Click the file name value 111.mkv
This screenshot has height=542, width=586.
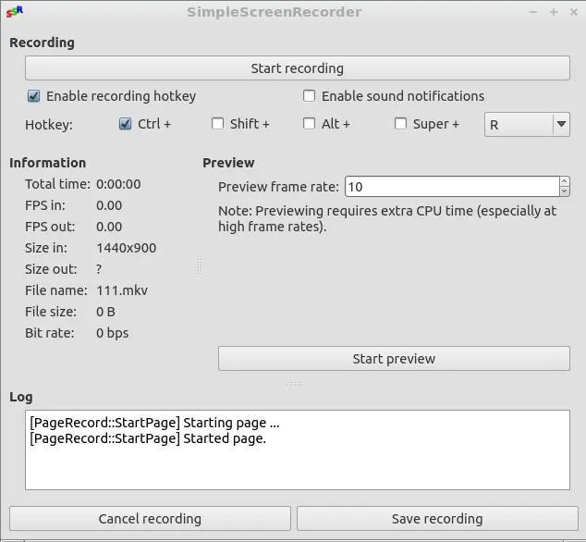122,290
